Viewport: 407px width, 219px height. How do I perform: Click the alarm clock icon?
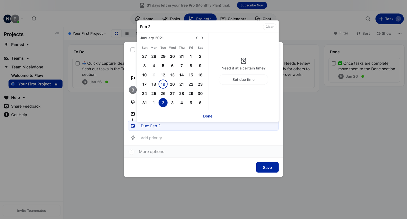click(243, 61)
